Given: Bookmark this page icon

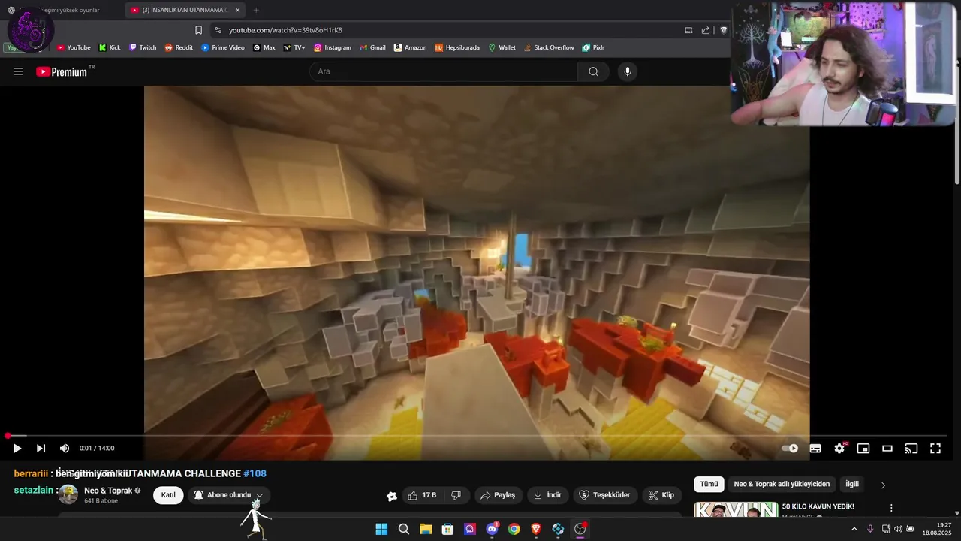Looking at the screenshot, I should pyautogui.click(x=198, y=30).
